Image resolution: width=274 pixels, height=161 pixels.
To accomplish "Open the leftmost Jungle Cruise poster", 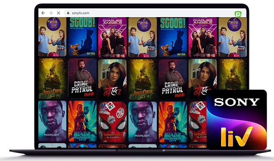I will pyautogui.click(x=53, y=79).
